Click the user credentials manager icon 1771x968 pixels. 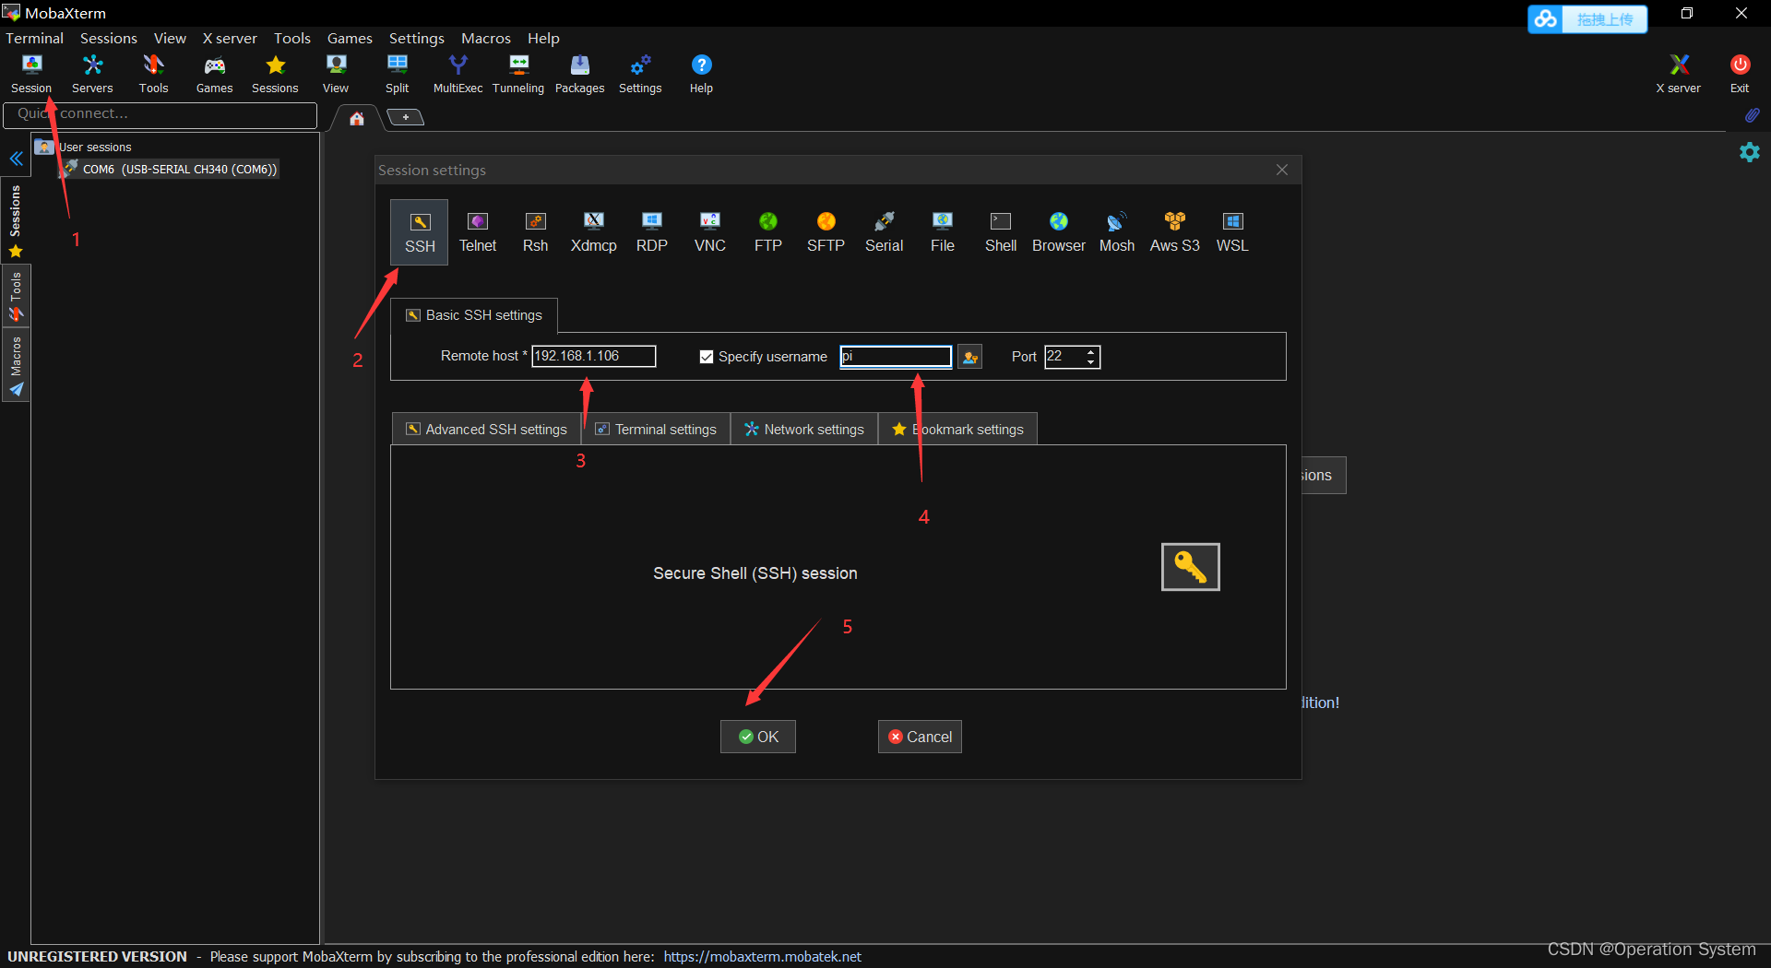tap(969, 357)
